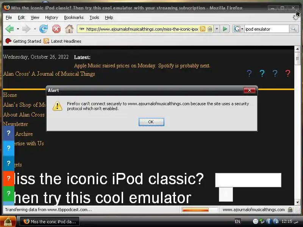Click the green Go arrow next to the address bar

point(225,29)
